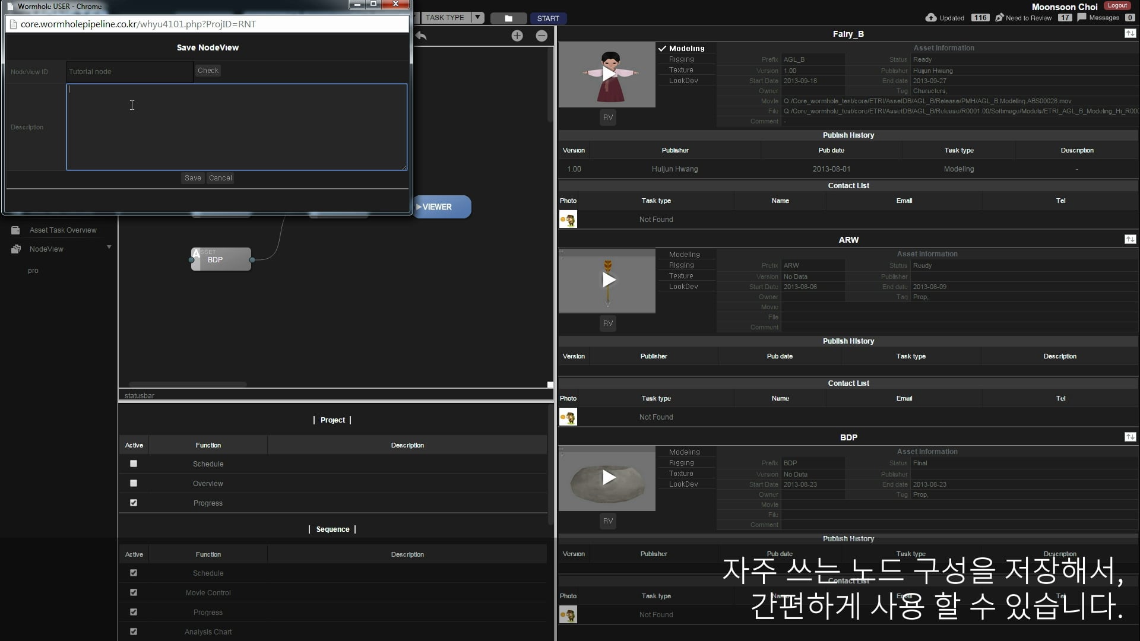Toggle collapse icon of BDP panel

(1130, 437)
